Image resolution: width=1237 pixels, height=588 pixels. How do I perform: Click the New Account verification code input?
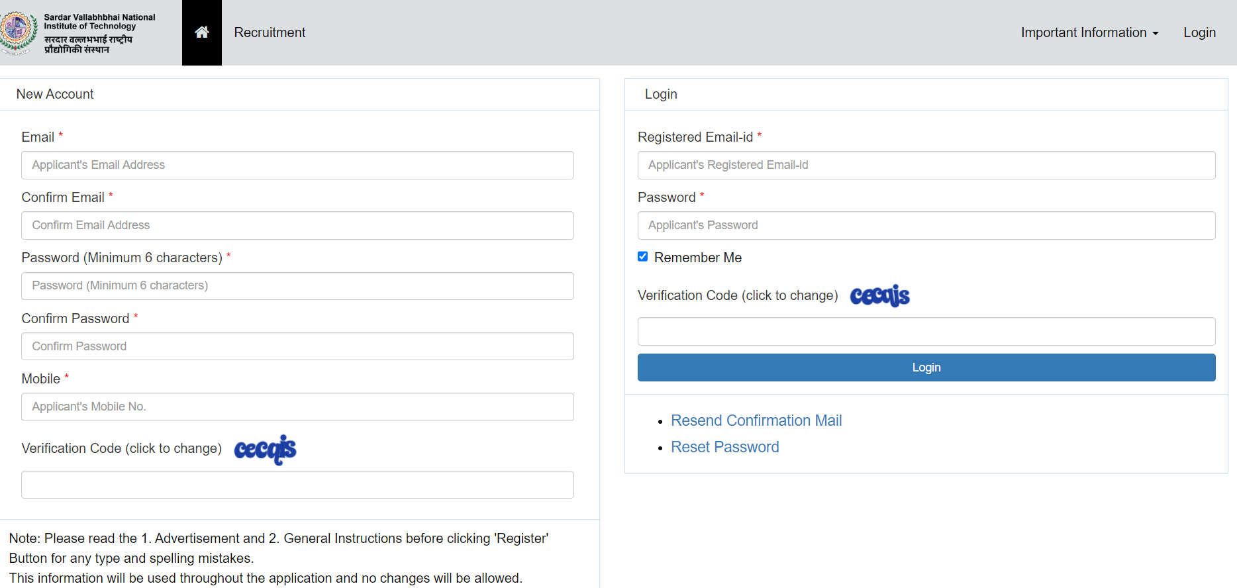click(x=297, y=485)
